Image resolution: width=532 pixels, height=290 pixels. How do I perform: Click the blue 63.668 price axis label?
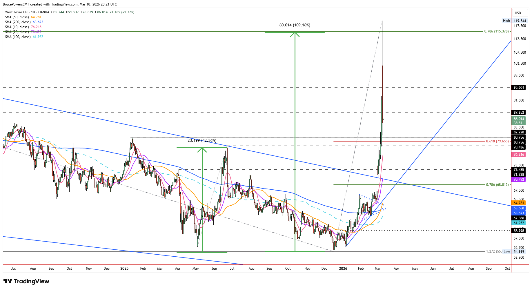coord(519,208)
